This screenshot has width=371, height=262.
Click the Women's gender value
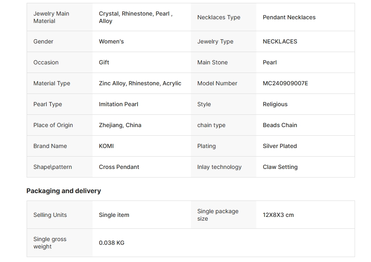111,41
